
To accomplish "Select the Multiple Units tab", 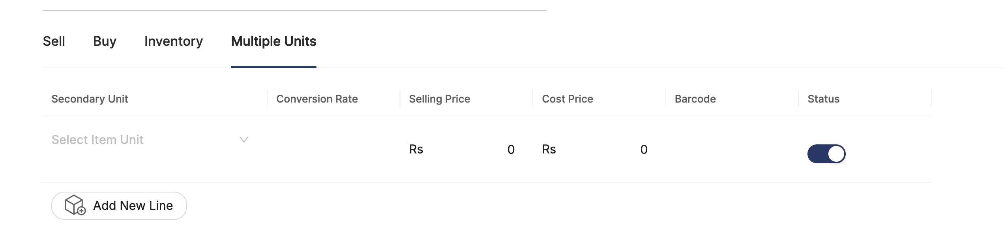I will click(x=273, y=41).
